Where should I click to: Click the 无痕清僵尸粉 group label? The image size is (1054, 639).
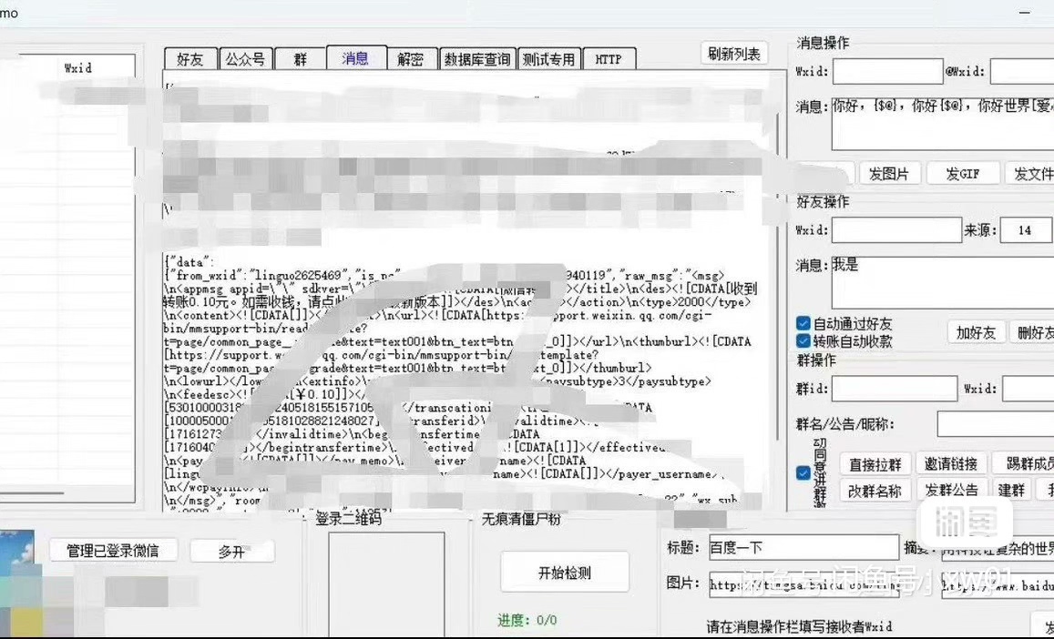point(521,520)
